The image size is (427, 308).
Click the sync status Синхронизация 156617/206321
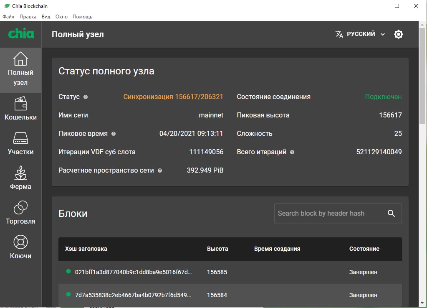point(173,97)
